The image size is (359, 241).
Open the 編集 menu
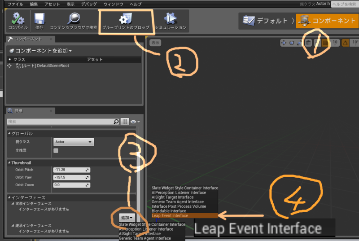(34, 4)
